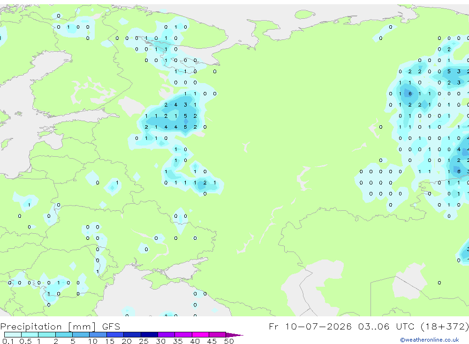Click the legend label '45'

(212, 341)
